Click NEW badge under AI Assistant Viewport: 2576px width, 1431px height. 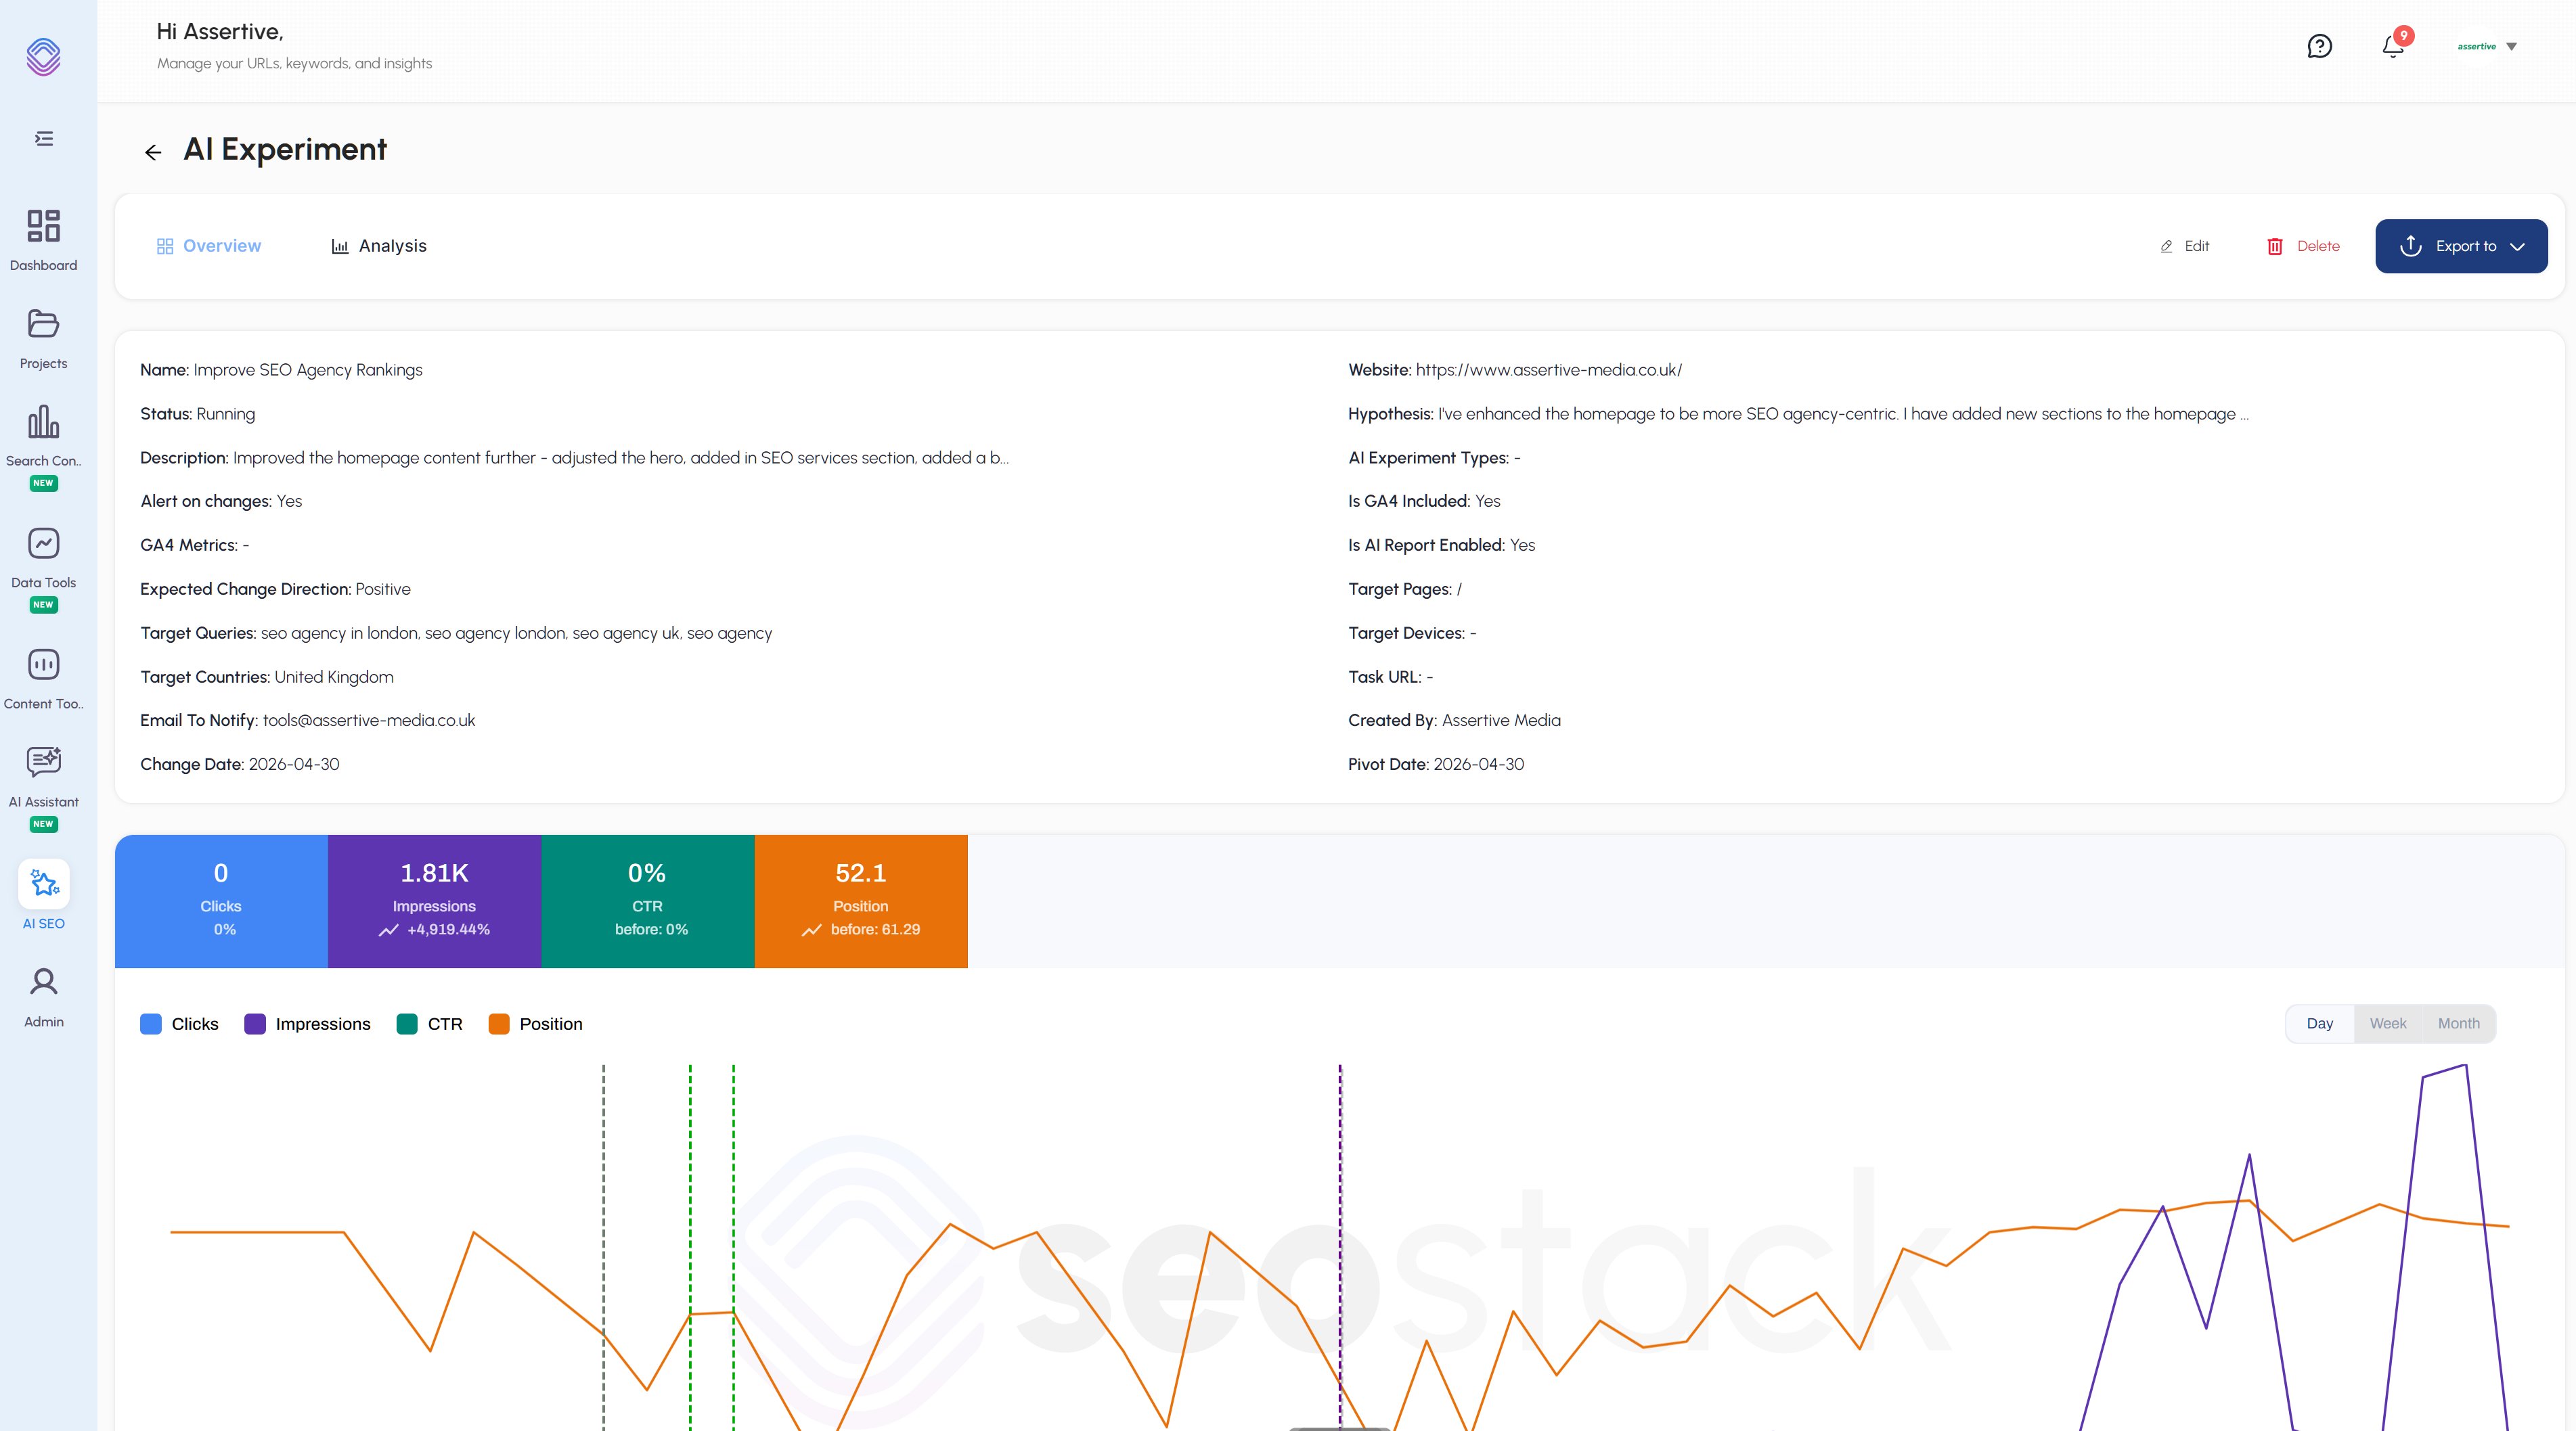pos(43,824)
